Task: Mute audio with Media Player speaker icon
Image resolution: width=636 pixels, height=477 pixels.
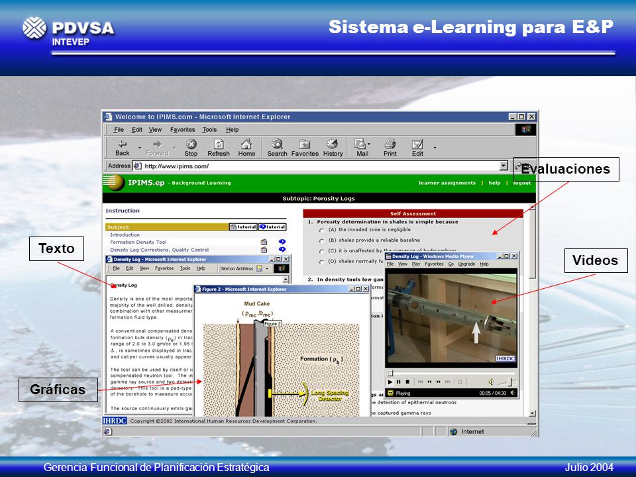Action: coord(491,382)
